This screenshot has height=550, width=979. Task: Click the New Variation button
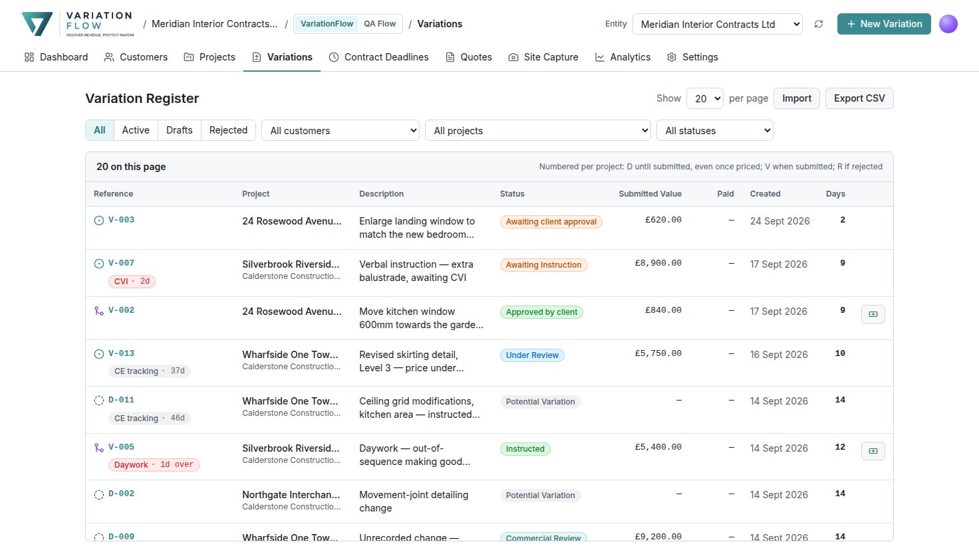point(884,24)
